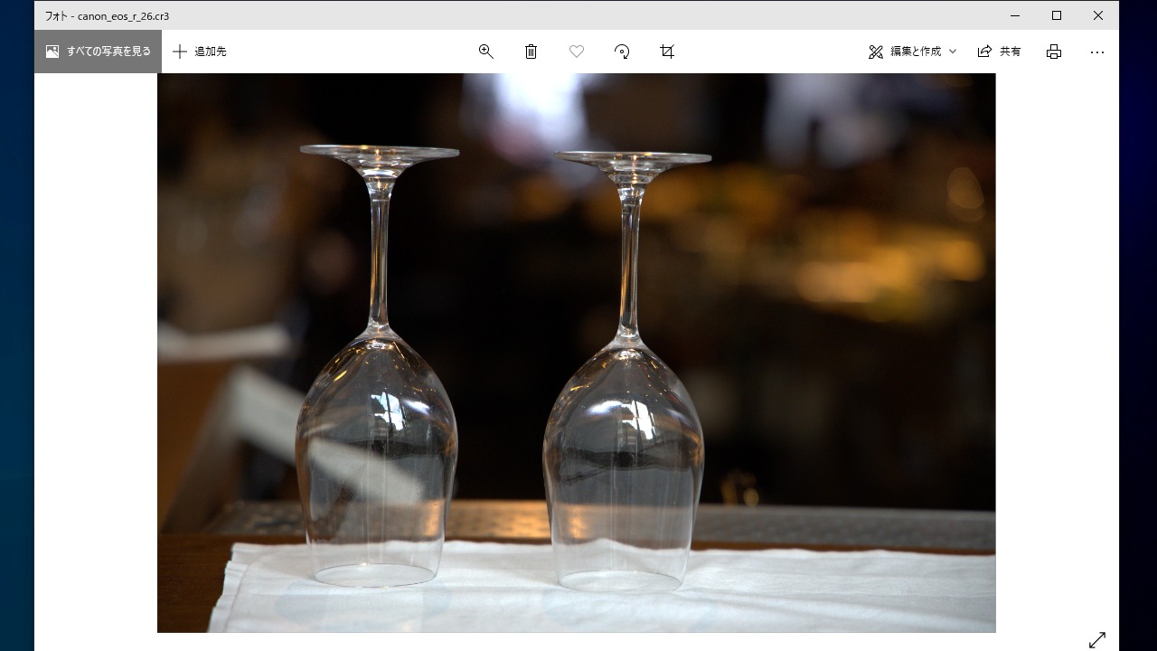
Task: Open the three-dot more options menu
Action: coord(1097,52)
